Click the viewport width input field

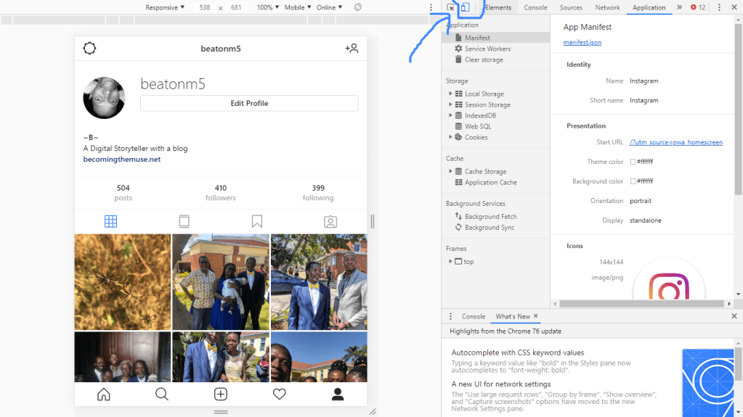(205, 7)
